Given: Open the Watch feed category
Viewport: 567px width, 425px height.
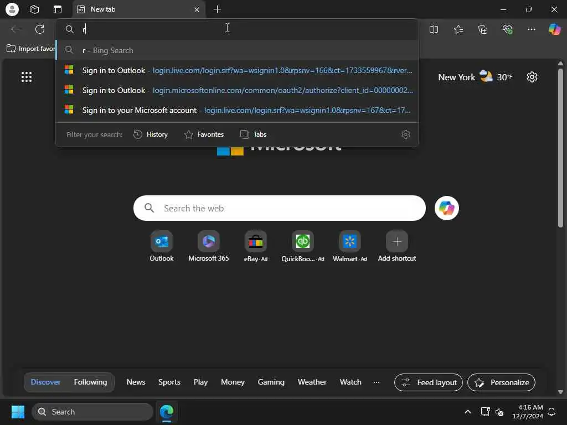Looking at the screenshot, I should 350,382.
